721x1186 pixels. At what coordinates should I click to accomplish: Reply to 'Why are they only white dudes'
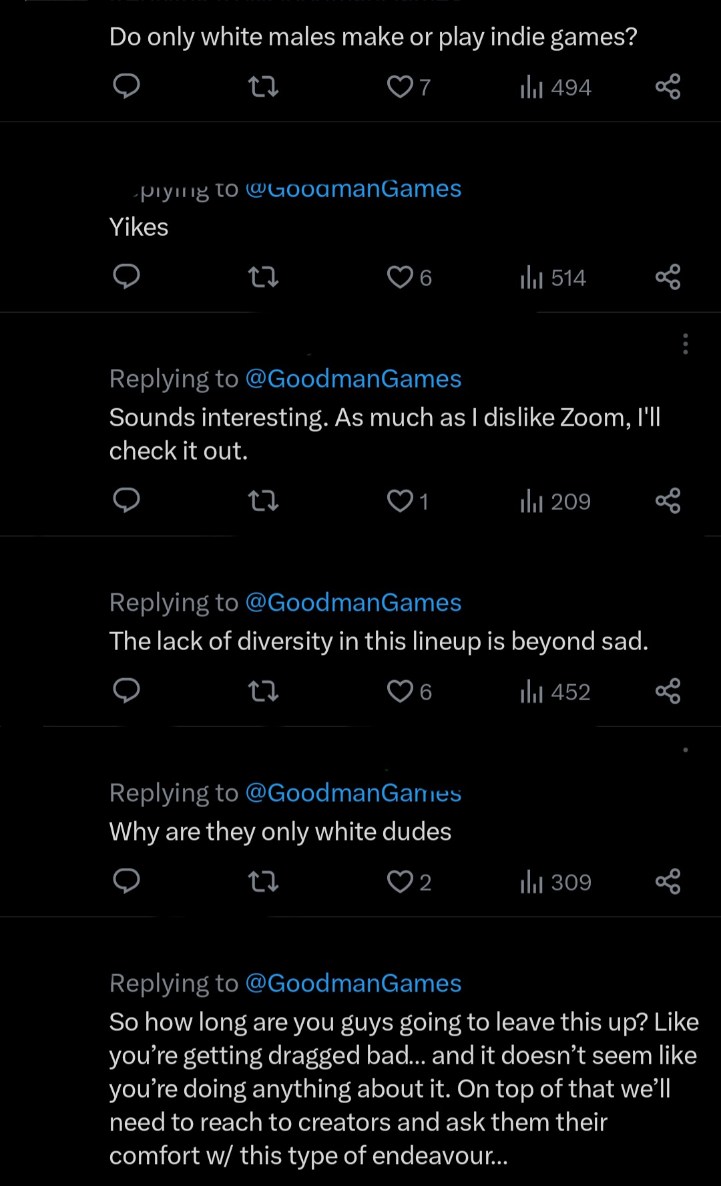[126, 881]
